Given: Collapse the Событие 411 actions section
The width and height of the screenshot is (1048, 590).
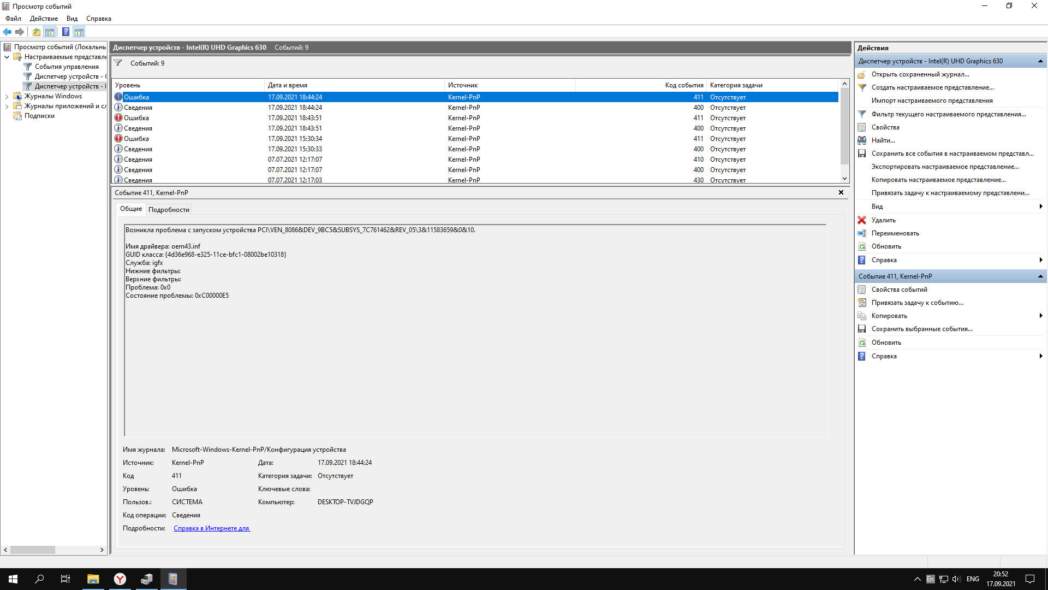Looking at the screenshot, I should point(1040,276).
